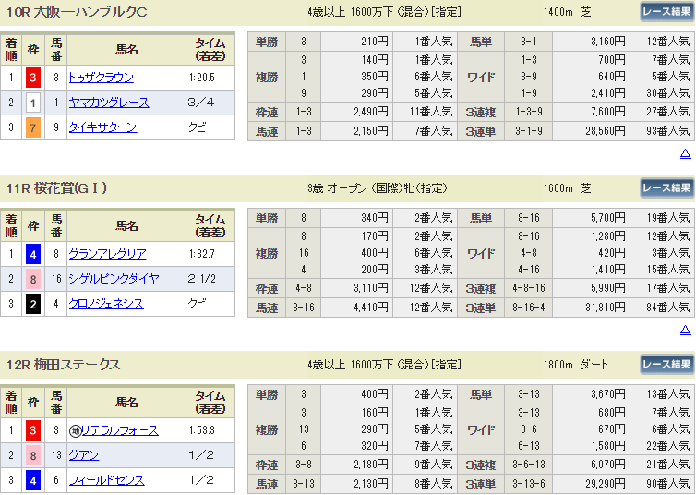Click the 3連単 payout 28,560円
Screen dimensions: 696x495
[x=606, y=131]
